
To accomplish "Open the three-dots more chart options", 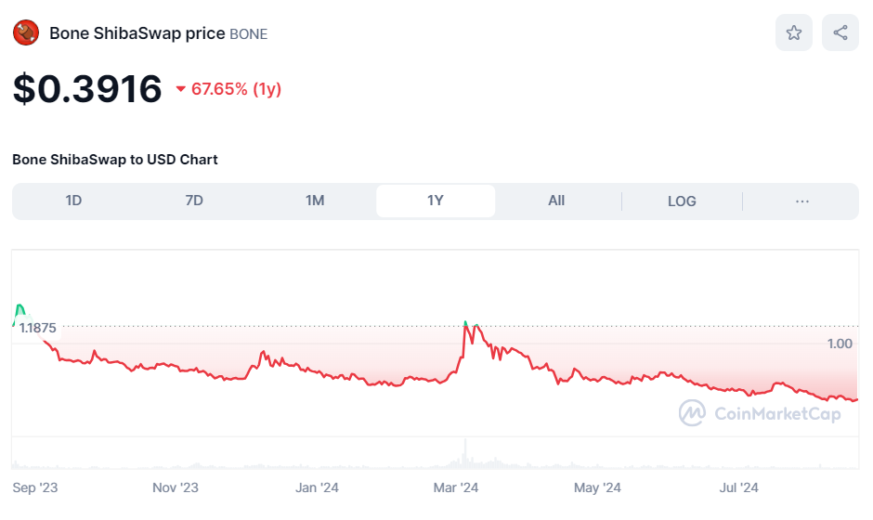I will coord(802,201).
